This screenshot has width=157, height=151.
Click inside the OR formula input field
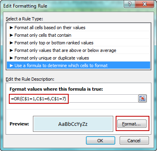[74, 99]
